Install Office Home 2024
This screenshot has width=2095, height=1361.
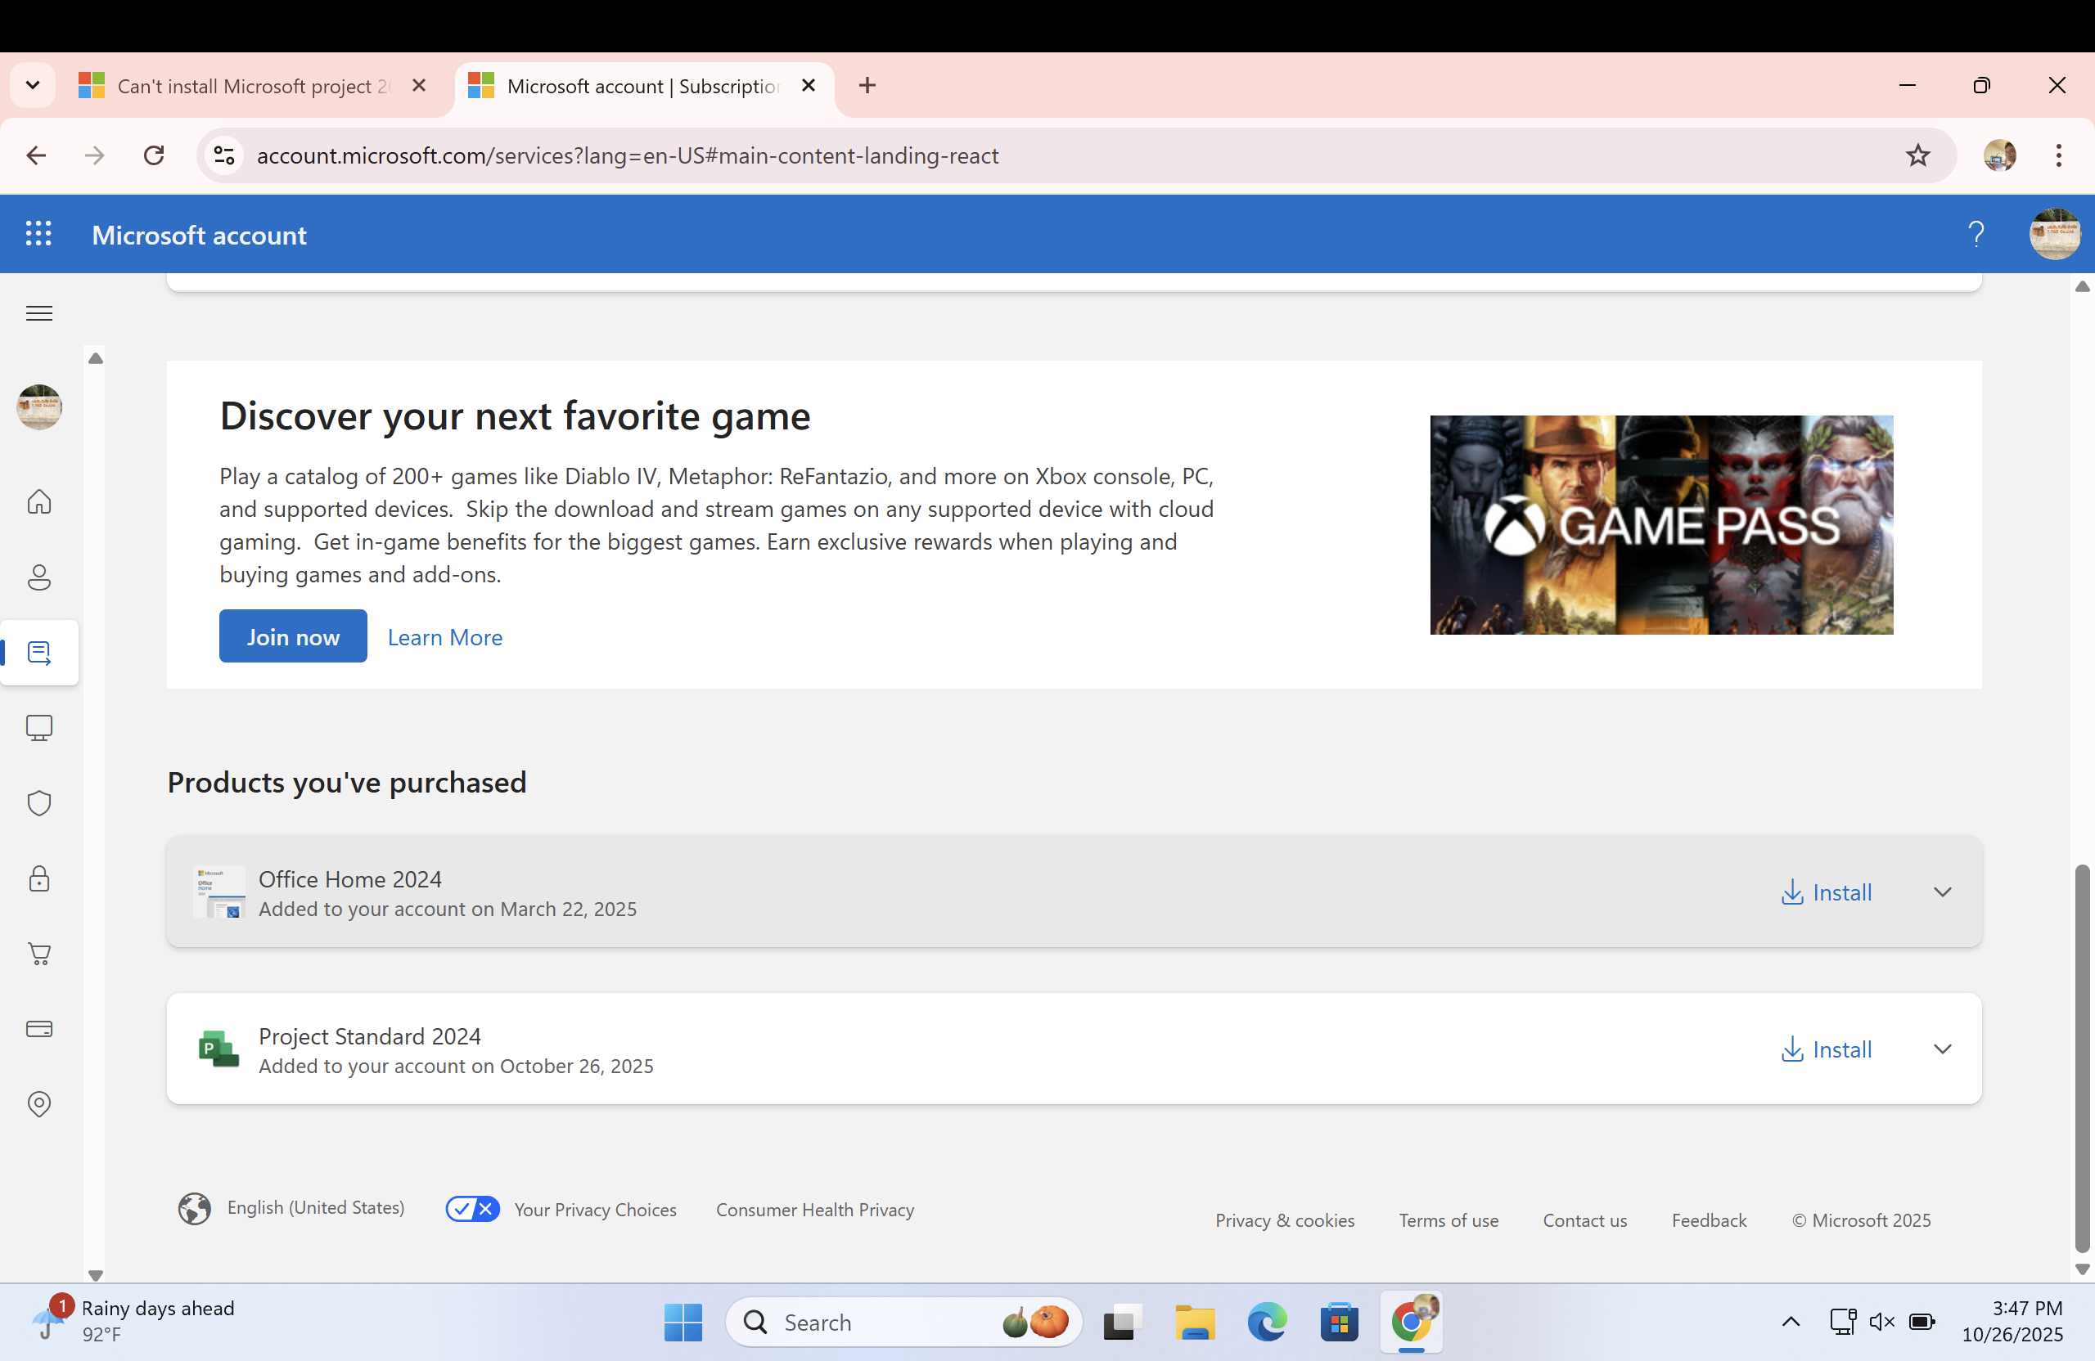click(x=1827, y=892)
